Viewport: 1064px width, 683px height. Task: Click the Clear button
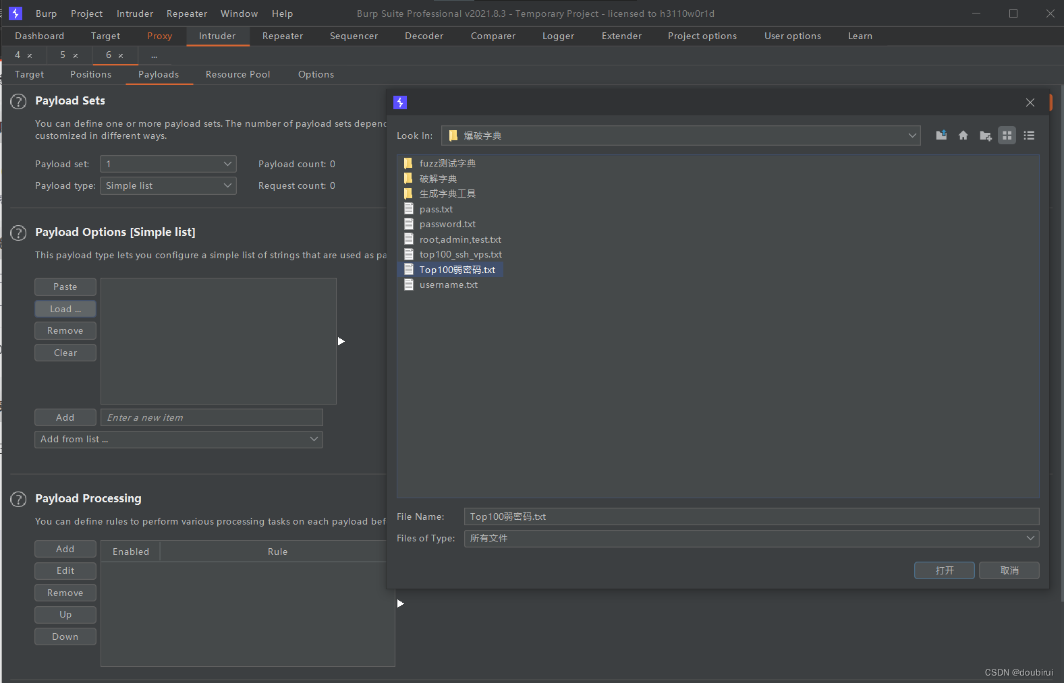65,353
